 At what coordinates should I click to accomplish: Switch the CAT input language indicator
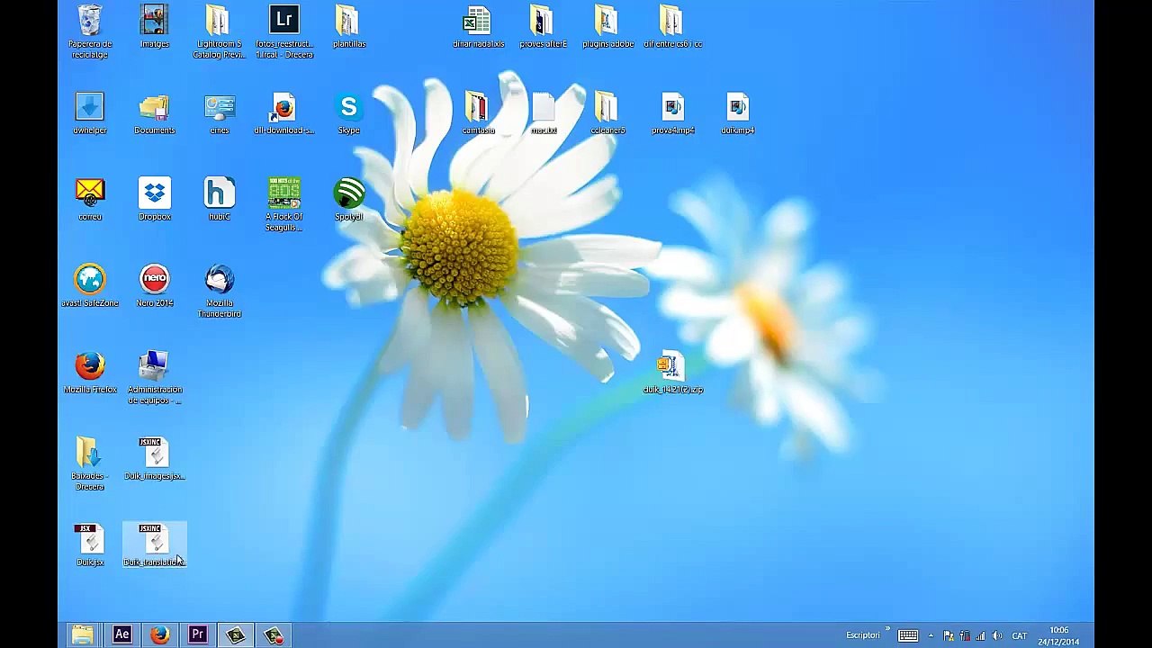pos(1020,635)
